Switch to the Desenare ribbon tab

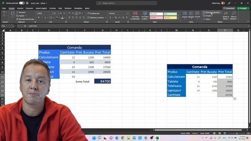pyautogui.click(x=29, y=8)
